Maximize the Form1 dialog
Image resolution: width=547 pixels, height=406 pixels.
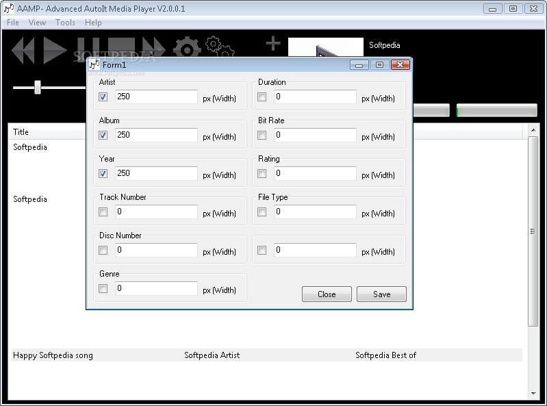379,65
